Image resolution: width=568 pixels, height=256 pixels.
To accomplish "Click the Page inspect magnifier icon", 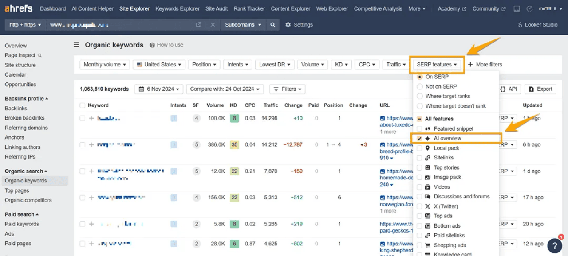I will 40,55.
